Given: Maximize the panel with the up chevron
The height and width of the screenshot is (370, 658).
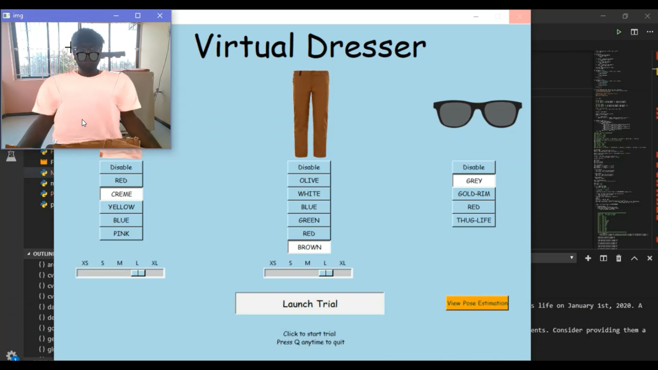Looking at the screenshot, I should coord(634,258).
